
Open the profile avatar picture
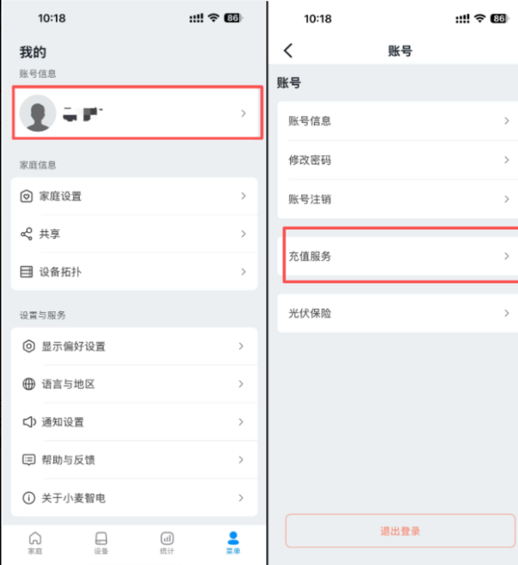pyautogui.click(x=37, y=113)
